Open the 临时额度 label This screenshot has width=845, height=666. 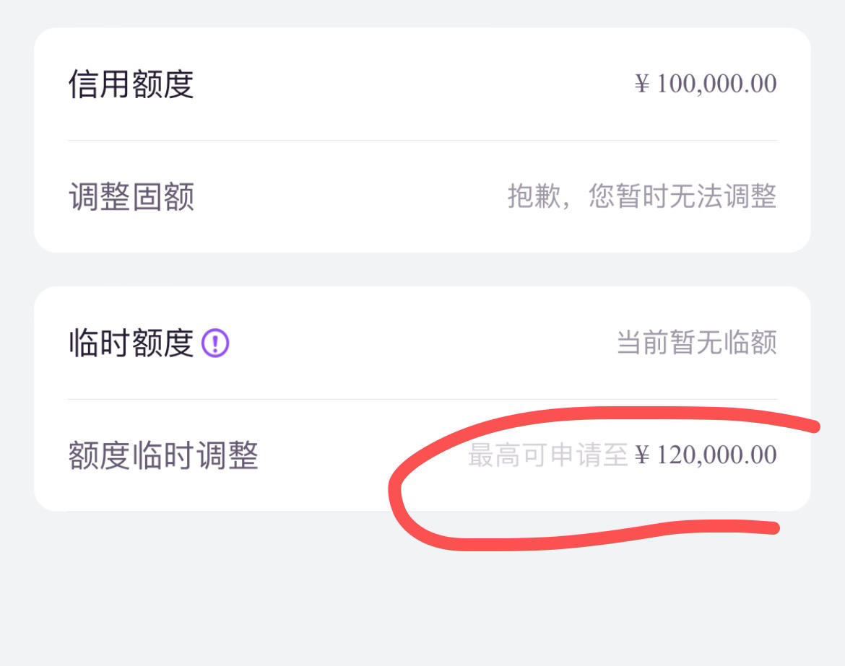131,343
